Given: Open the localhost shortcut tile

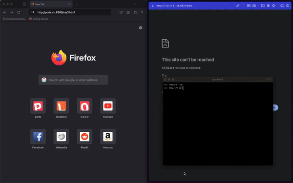Looking at the screenshot, I should click(x=62, y=106).
